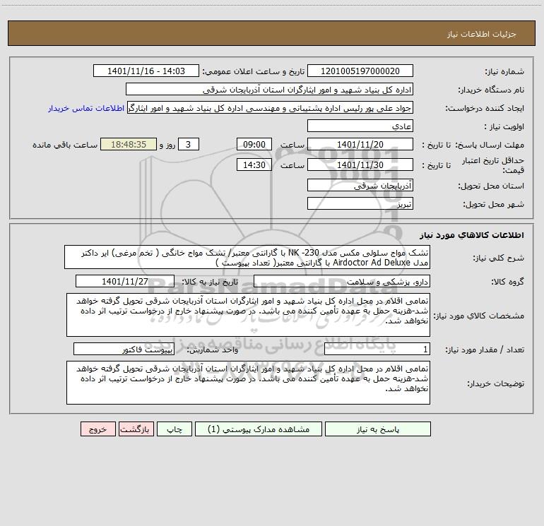Image resolution: width=544 pixels, height=526 pixels.
Task: Click the 'جزئیات اطلاعات نیاز' header title
Action: click(482, 34)
